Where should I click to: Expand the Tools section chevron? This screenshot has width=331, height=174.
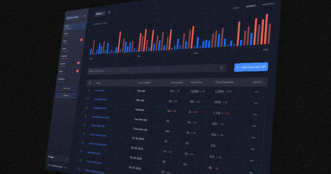pyautogui.click(x=66, y=159)
